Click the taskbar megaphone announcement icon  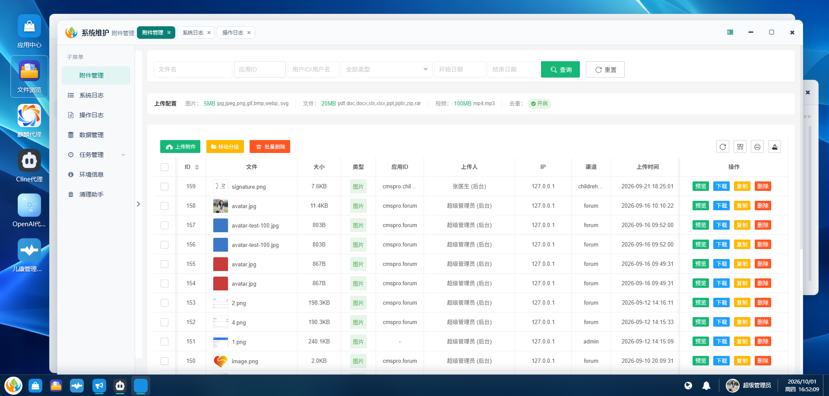coord(99,386)
